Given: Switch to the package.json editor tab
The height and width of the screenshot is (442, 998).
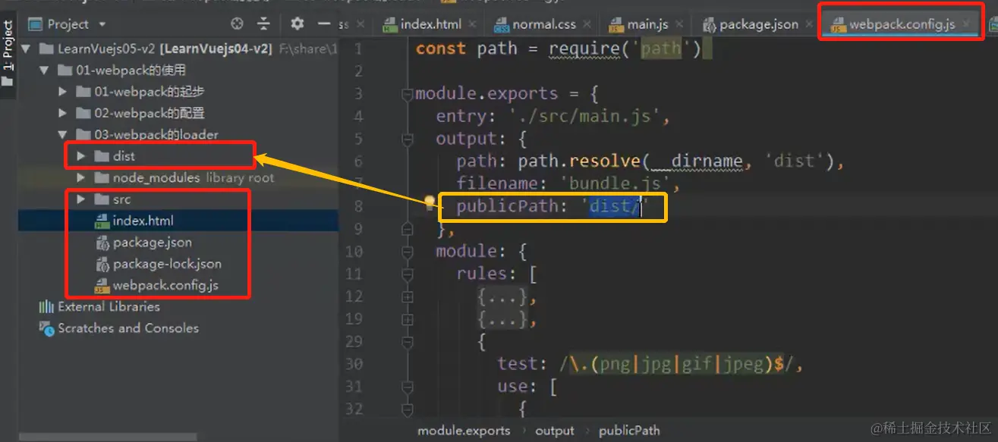Looking at the screenshot, I should pyautogui.click(x=758, y=24).
